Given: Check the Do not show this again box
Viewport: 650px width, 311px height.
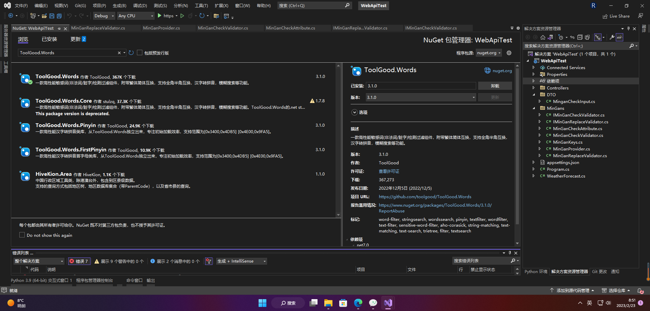Looking at the screenshot, I should [x=22, y=235].
